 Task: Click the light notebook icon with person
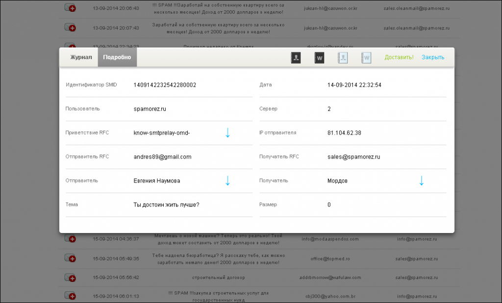pos(343,58)
